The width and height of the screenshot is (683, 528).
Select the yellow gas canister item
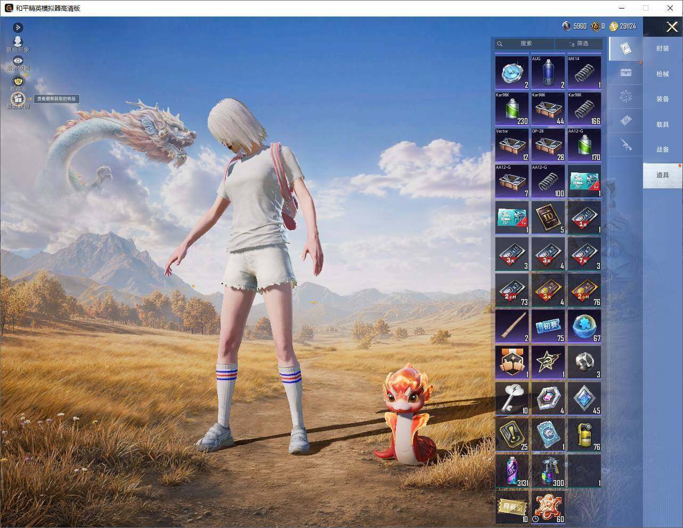coord(584,434)
